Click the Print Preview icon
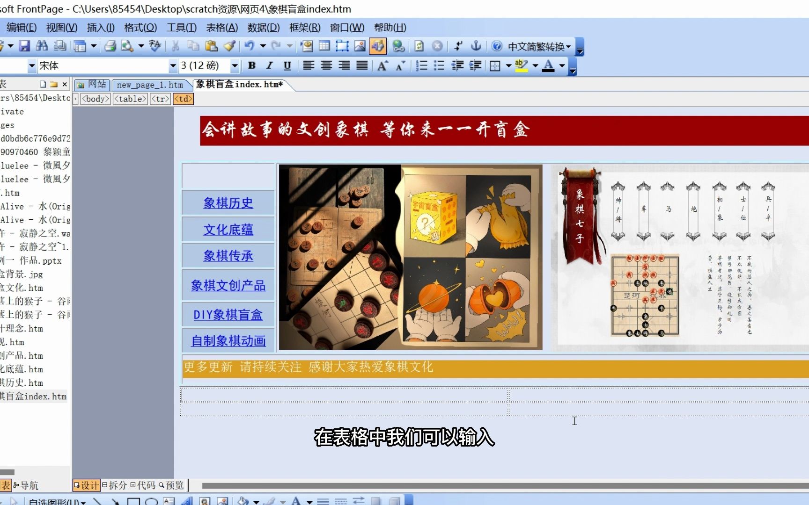This screenshot has height=505, width=809. point(127,46)
